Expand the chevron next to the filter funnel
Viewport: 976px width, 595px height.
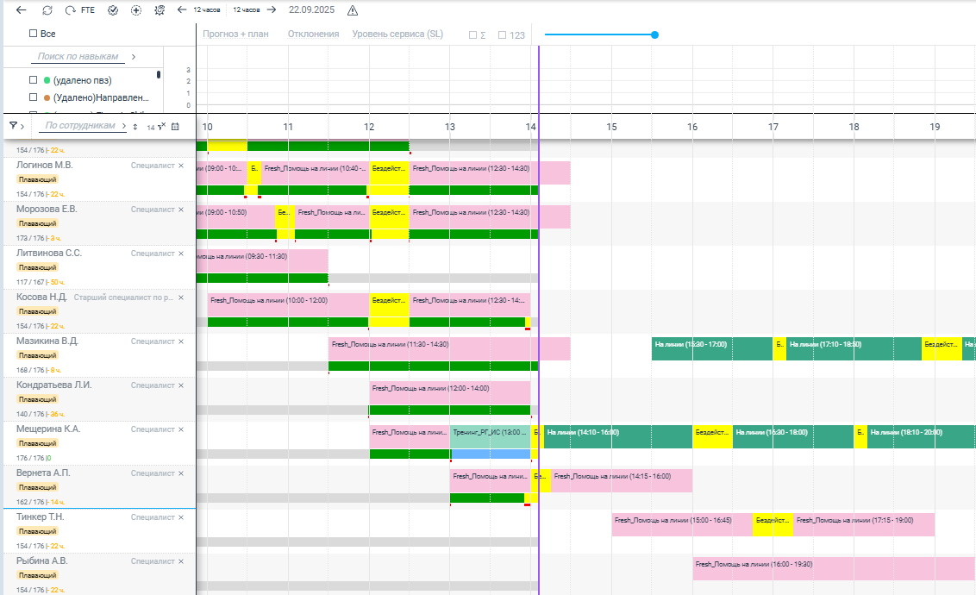click(x=22, y=127)
